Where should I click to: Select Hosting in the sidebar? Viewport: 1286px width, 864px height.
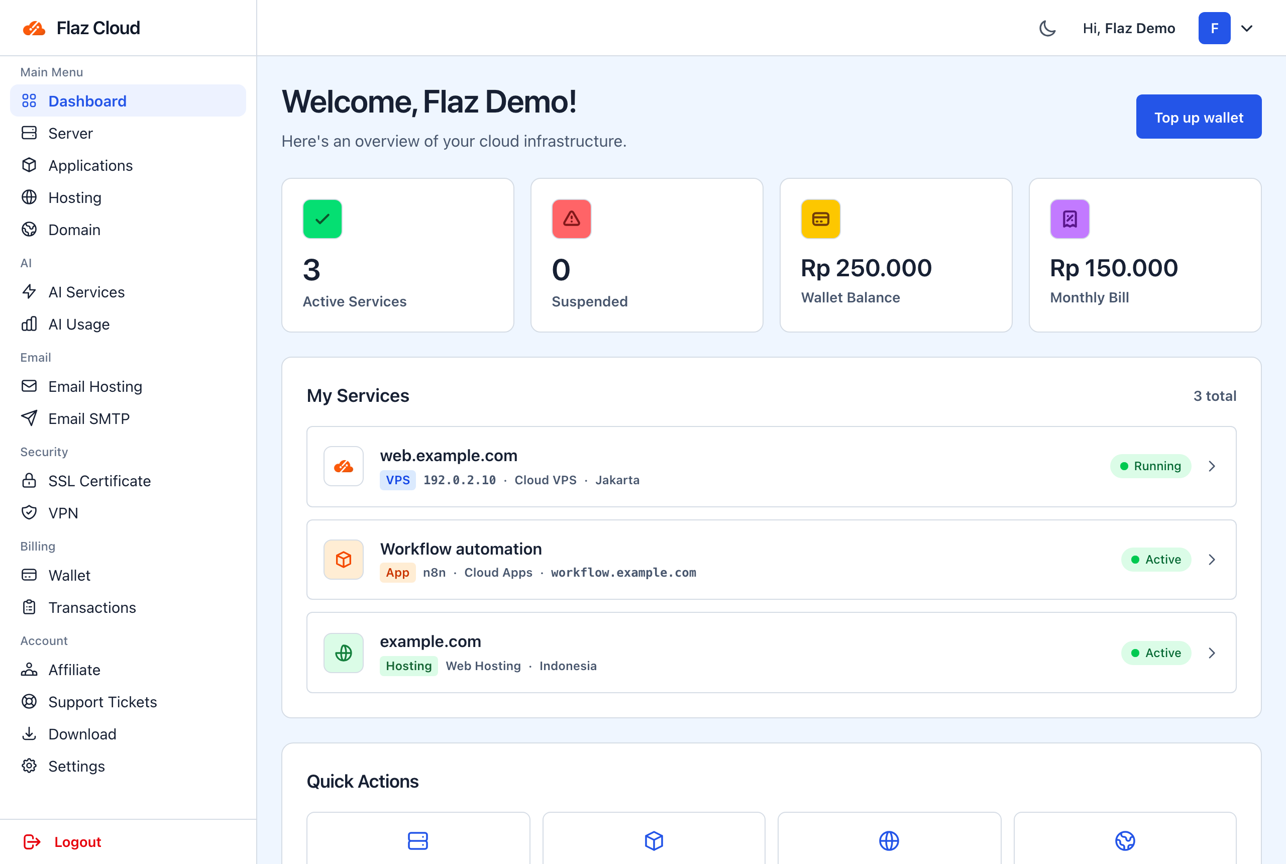point(128,197)
